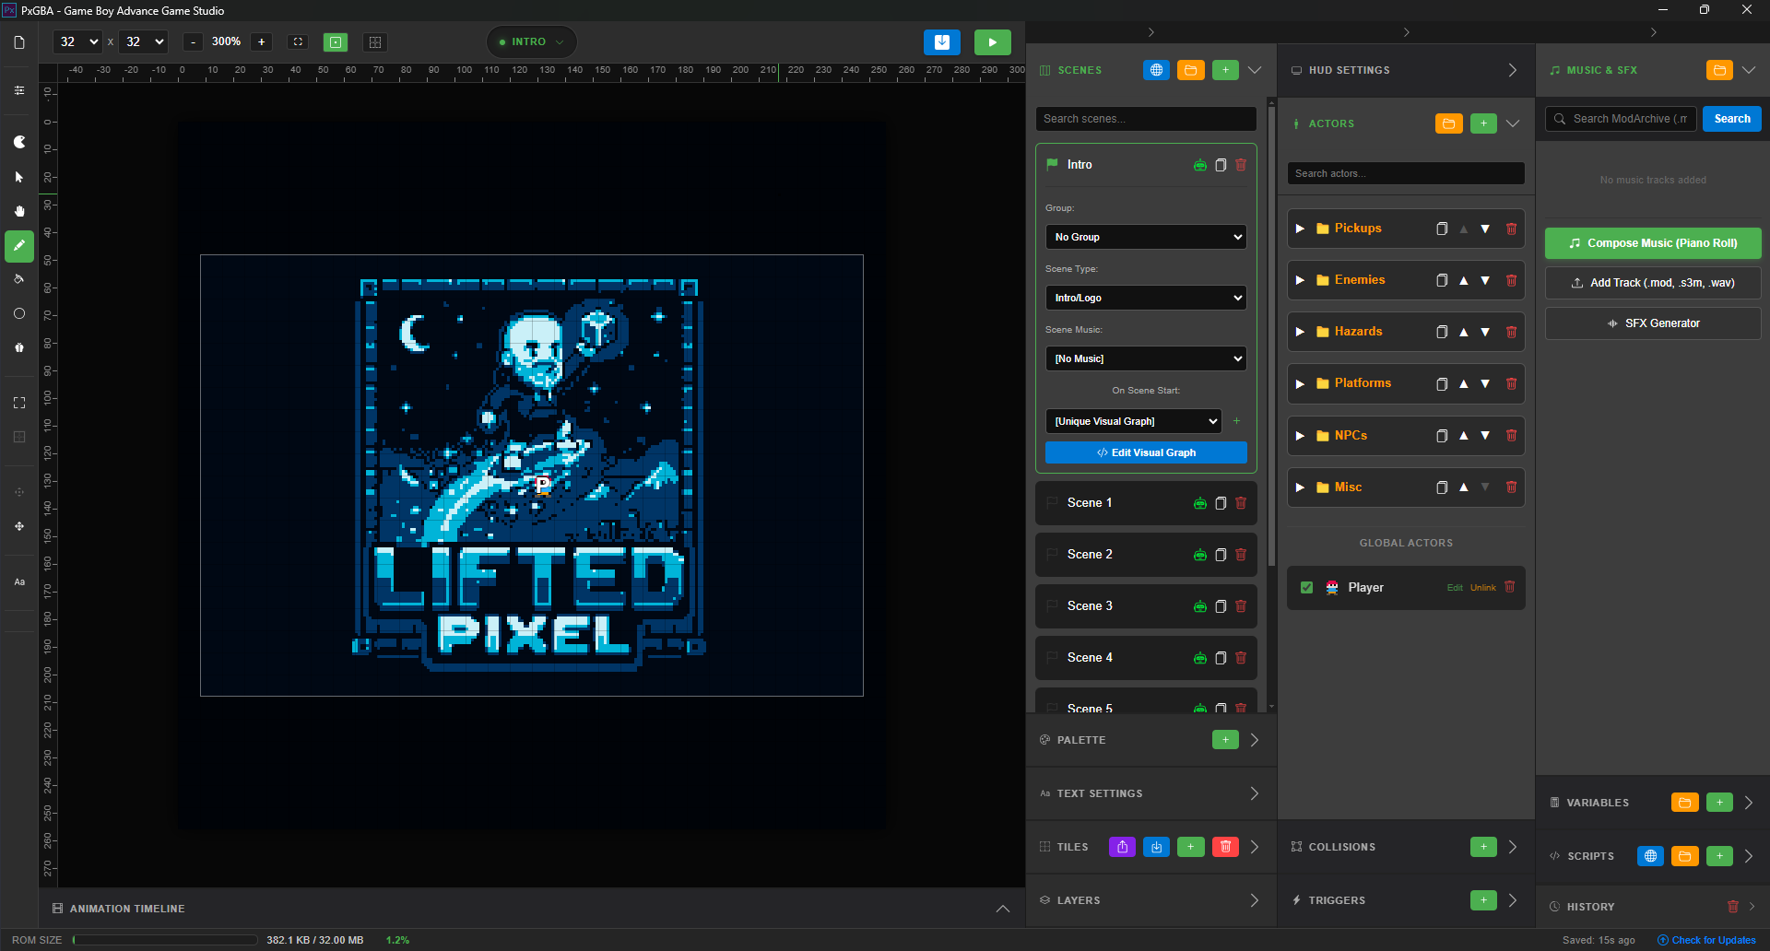Select Scene 1 in scenes list
Image resolution: width=1770 pixels, height=951 pixels.
pyautogui.click(x=1146, y=503)
